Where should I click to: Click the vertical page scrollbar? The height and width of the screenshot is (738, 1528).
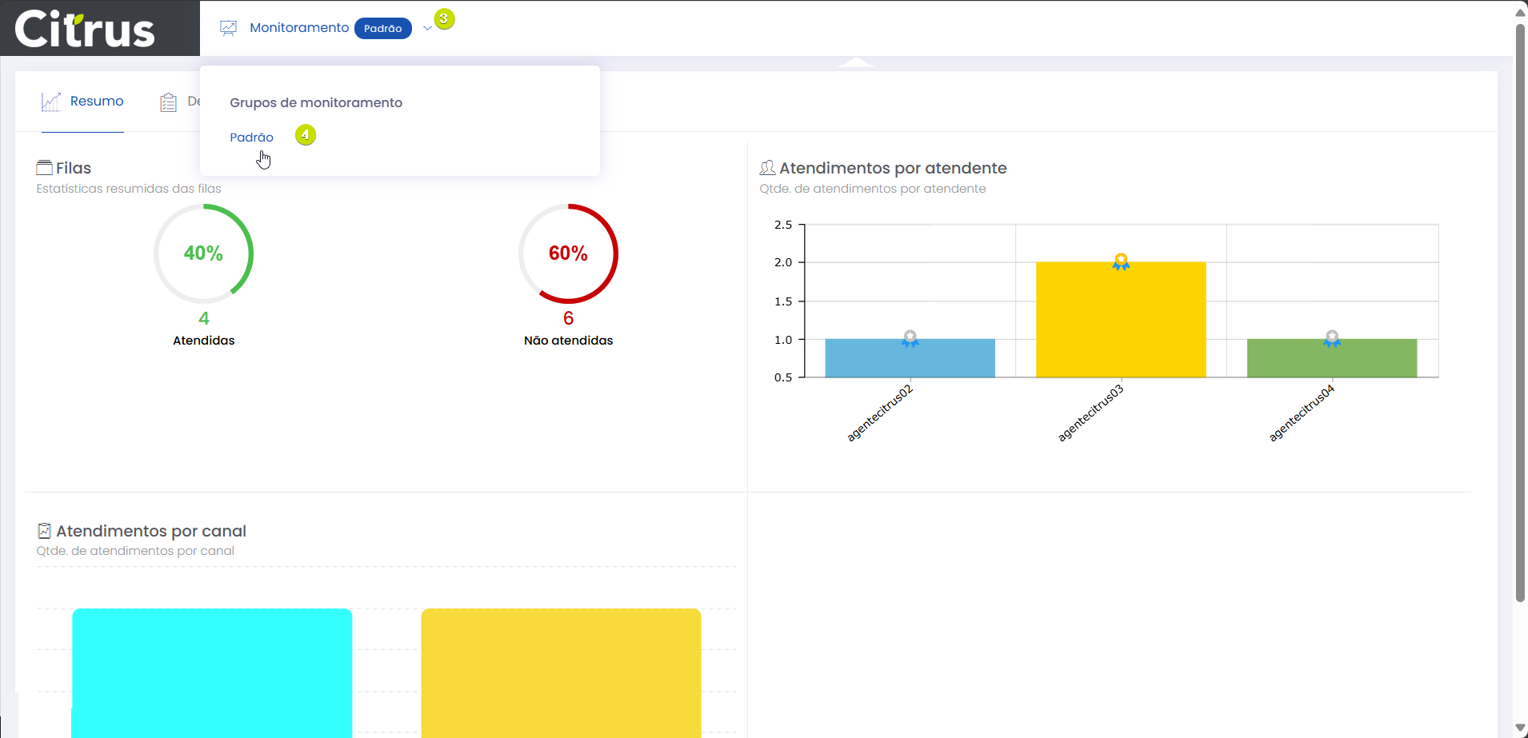1520,312
